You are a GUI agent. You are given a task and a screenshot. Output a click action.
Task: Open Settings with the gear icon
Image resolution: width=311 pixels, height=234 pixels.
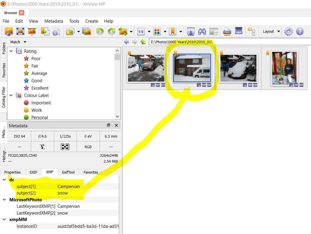(x=288, y=31)
